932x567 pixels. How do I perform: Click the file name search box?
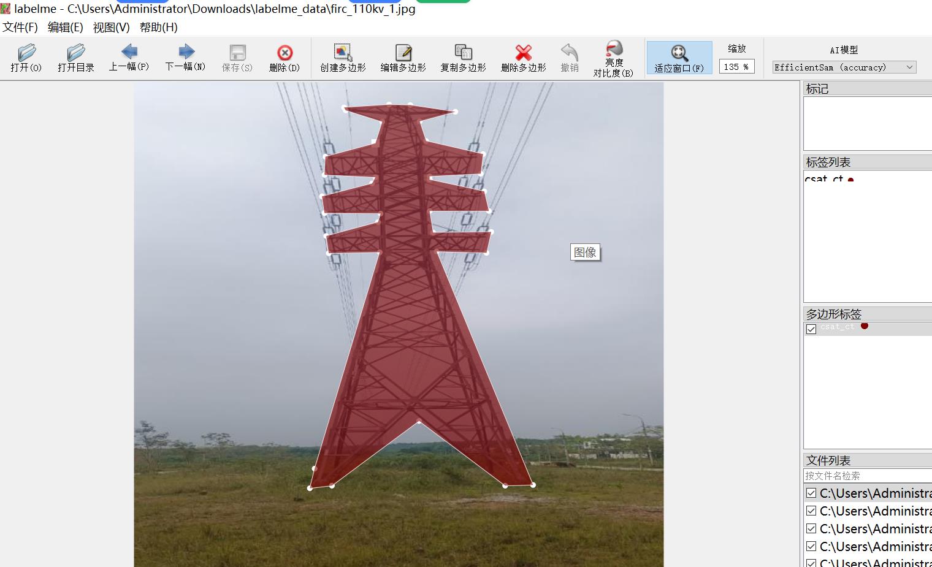pyautogui.click(x=867, y=476)
